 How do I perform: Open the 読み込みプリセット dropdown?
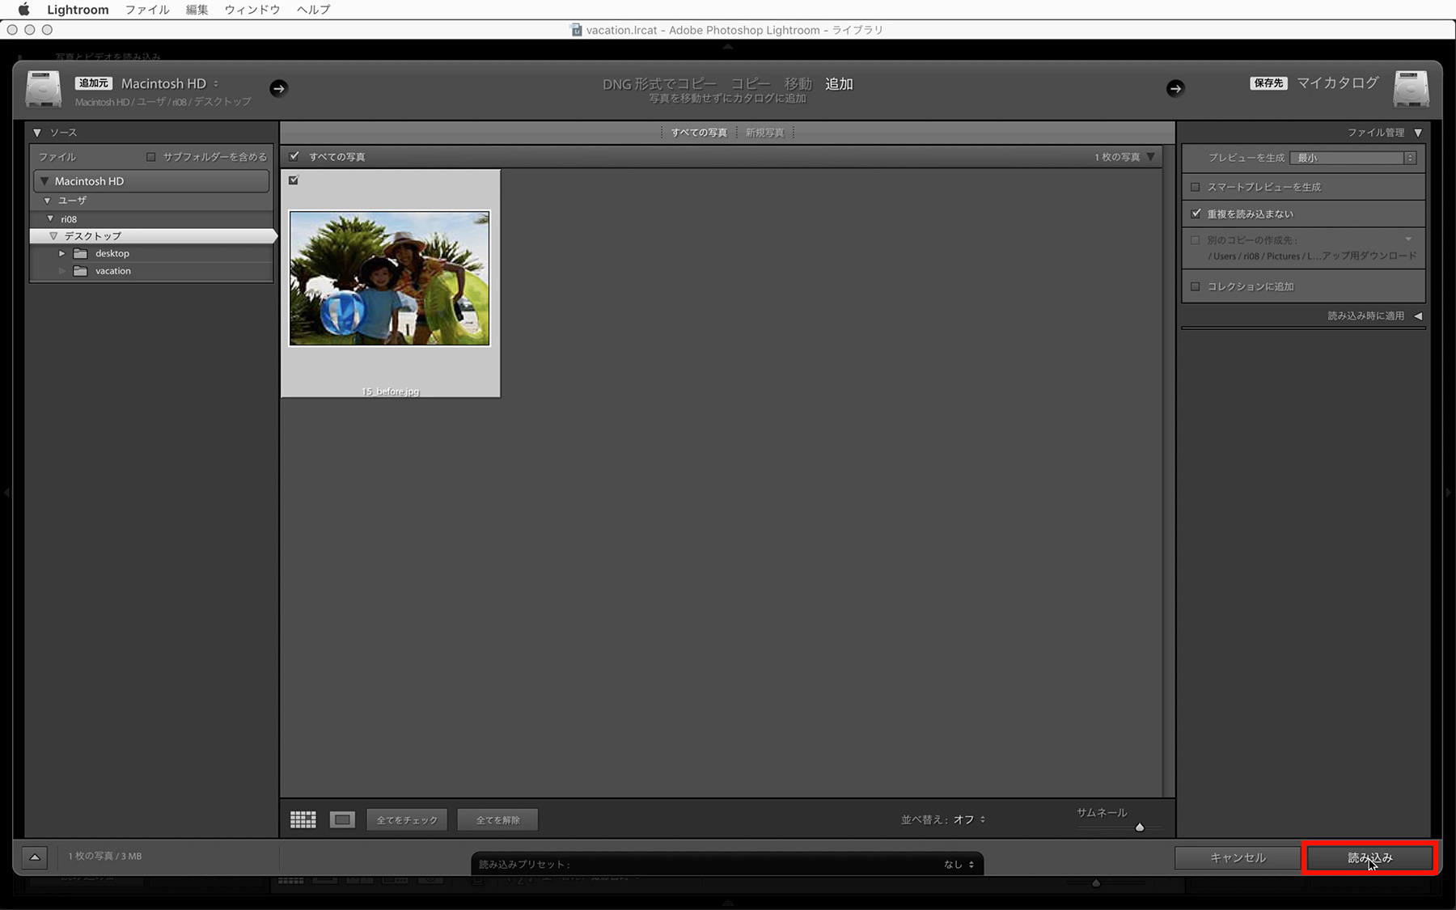click(959, 865)
